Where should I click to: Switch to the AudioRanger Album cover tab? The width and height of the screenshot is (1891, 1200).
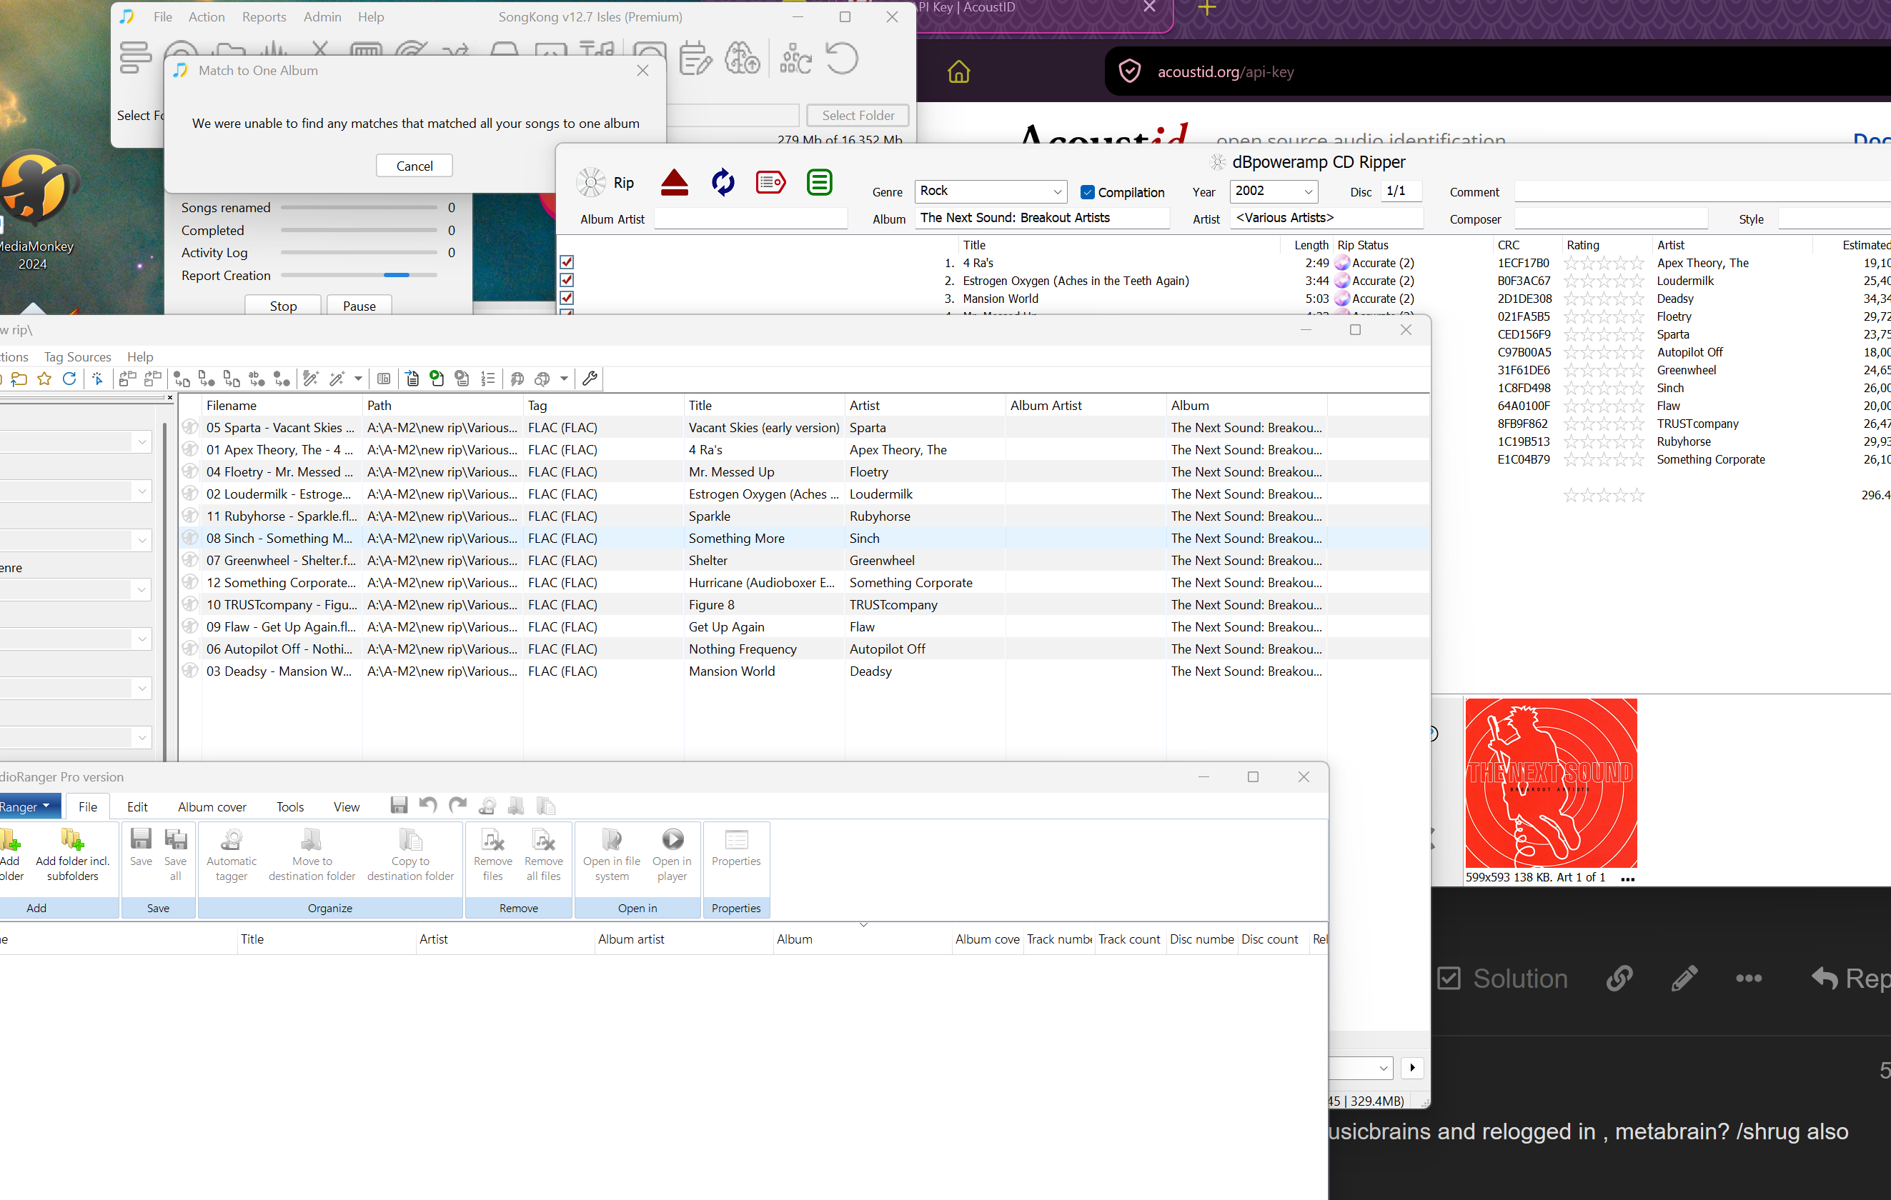(x=212, y=807)
